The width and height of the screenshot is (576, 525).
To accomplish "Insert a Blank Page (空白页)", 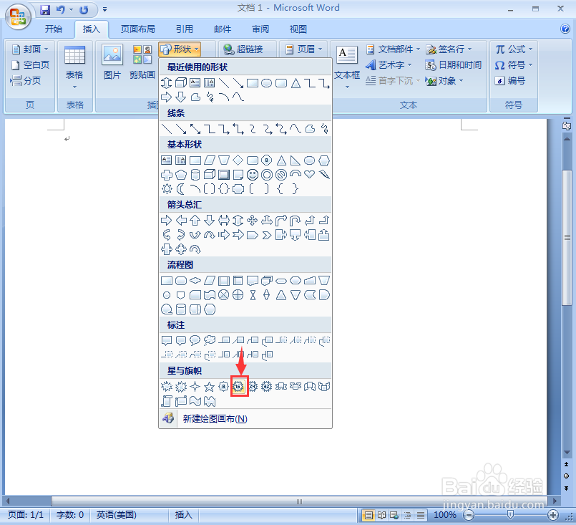I will pos(30,65).
